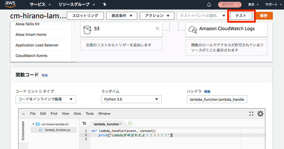Viewport: 284px width, 149px height.
Task: Open the tab list icon beside lambda_function tab
Action: tap(84, 123)
